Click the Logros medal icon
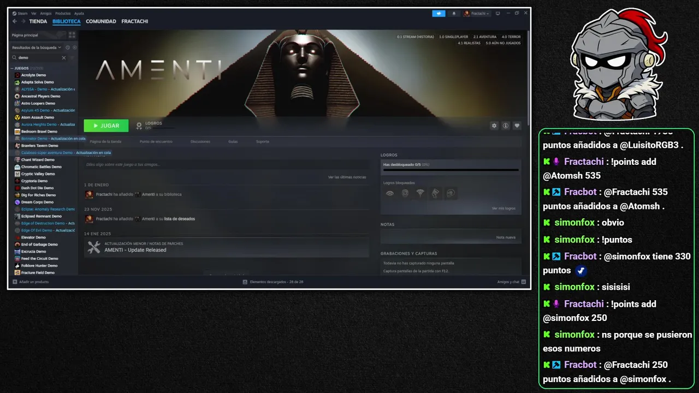 click(139, 126)
